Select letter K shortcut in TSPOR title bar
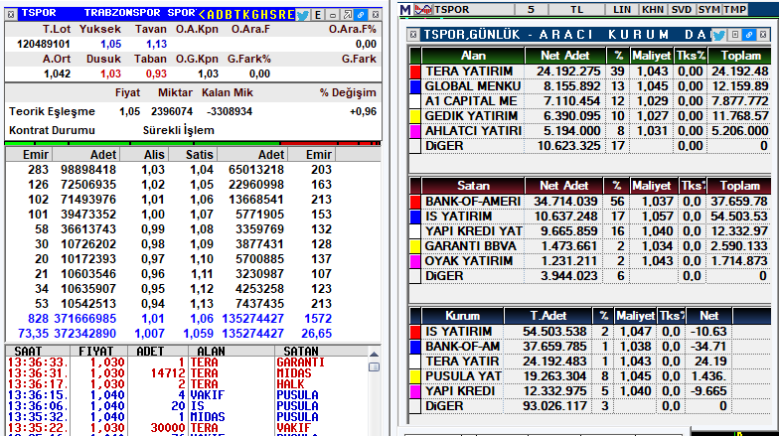 coord(247,15)
